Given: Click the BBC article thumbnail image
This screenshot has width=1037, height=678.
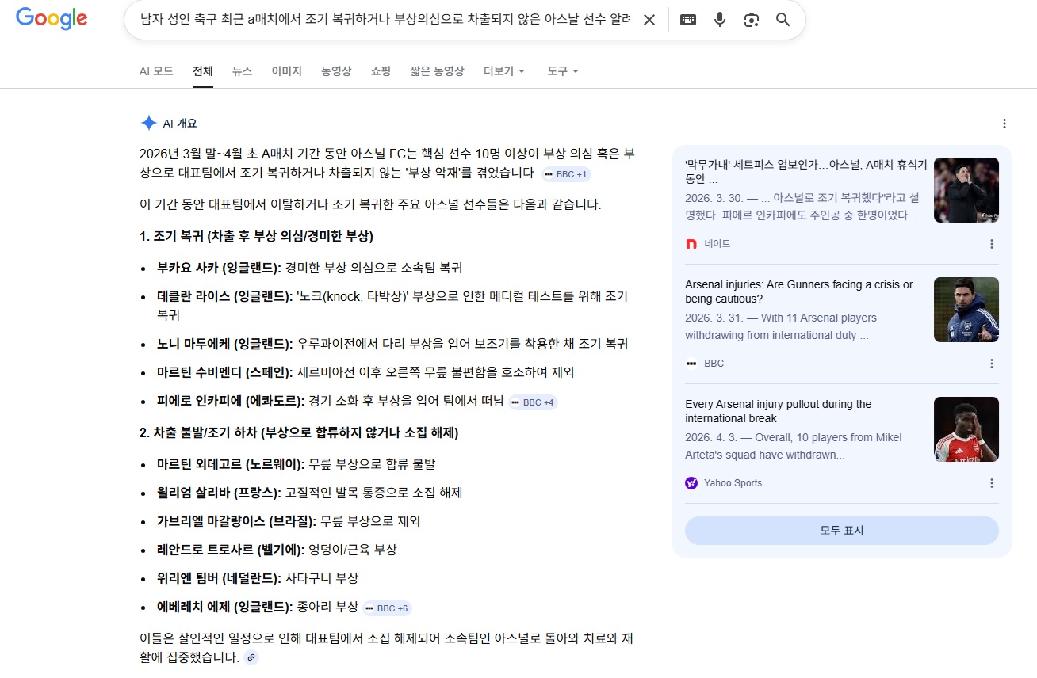Looking at the screenshot, I should coord(966,310).
